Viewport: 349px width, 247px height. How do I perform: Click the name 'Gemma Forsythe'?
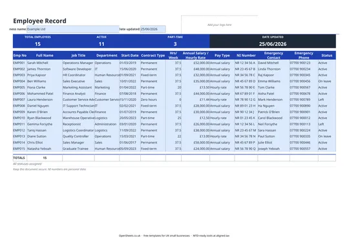point(39,124)
